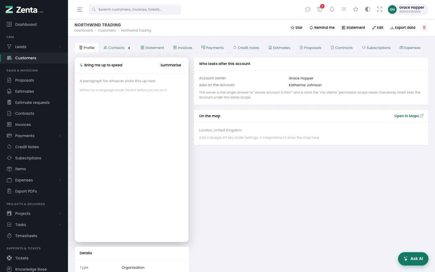
Task: Open Credit Notes in sidebar
Action: pyautogui.click(x=34, y=147)
